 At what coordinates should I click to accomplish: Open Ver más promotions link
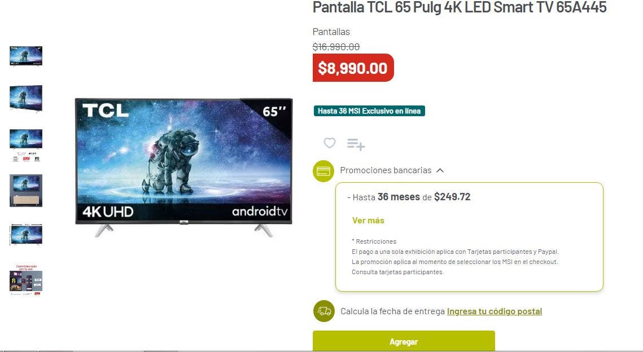(368, 221)
